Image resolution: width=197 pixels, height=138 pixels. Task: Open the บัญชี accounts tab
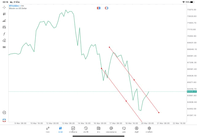tap(136, 129)
